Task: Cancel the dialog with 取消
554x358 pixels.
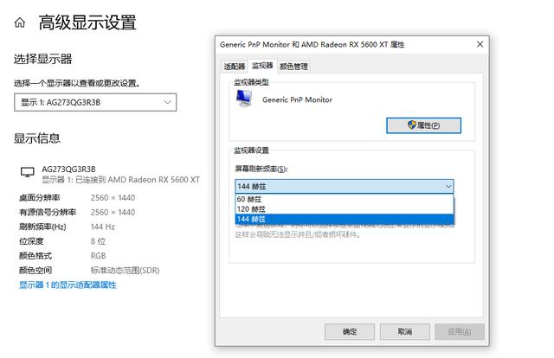Action: click(x=405, y=331)
